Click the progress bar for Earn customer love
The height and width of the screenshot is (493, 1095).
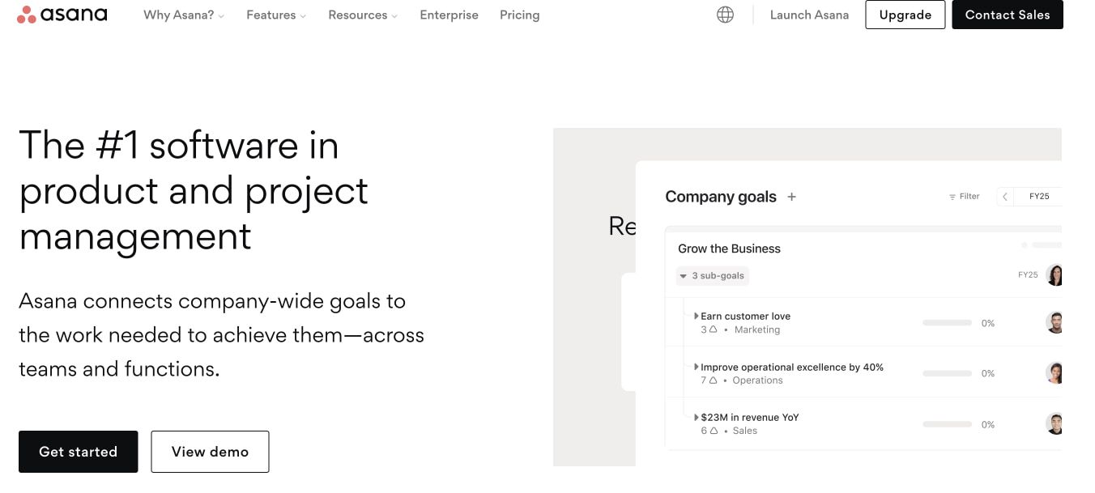coord(946,322)
